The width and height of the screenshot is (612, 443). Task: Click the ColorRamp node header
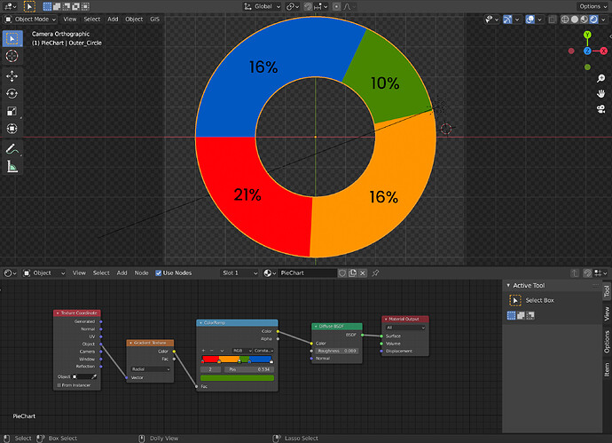coord(237,322)
